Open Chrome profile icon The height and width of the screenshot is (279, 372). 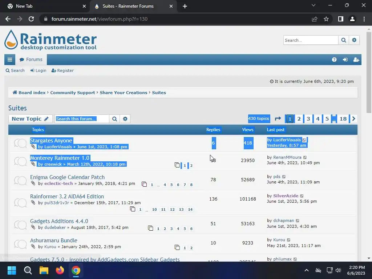352,19
